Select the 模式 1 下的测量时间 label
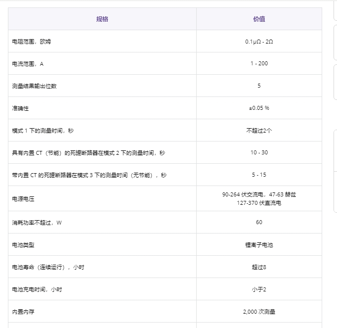337x328 pixels. click(42, 131)
